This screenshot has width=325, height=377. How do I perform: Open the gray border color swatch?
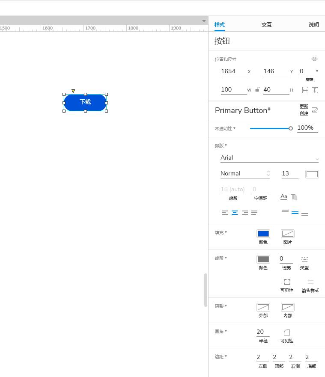tap(263, 259)
